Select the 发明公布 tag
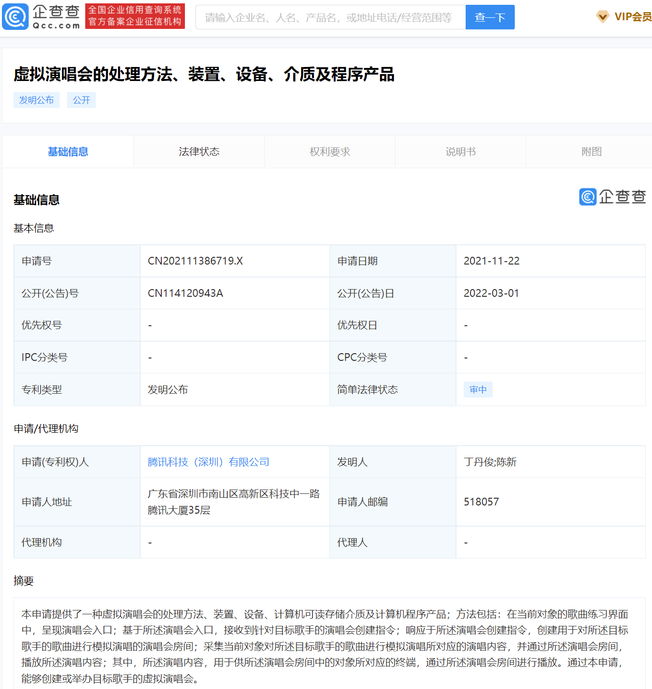 point(37,100)
